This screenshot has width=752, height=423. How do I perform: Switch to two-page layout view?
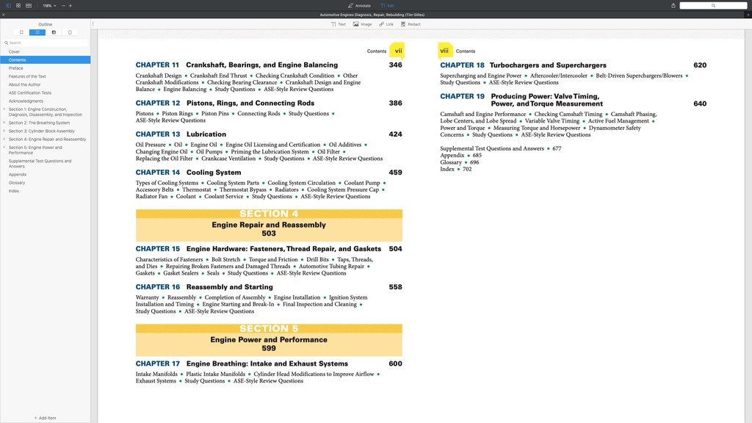[x=29, y=5]
